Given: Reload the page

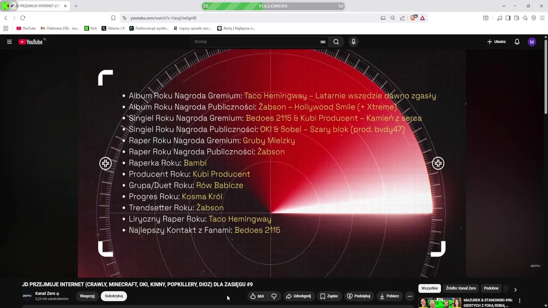Looking at the screenshot, I should [23, 18].
